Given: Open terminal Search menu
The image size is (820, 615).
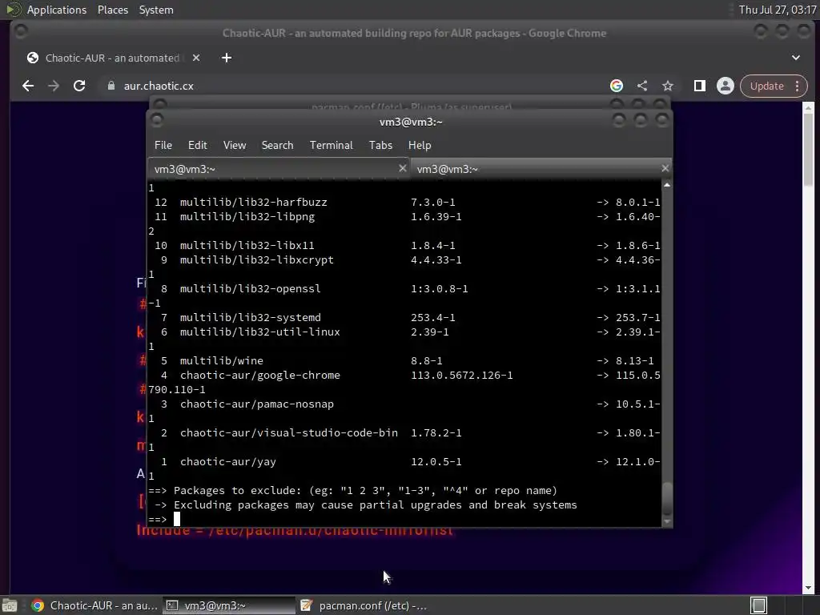Looking at the screenshot, I should coord(277,145).
